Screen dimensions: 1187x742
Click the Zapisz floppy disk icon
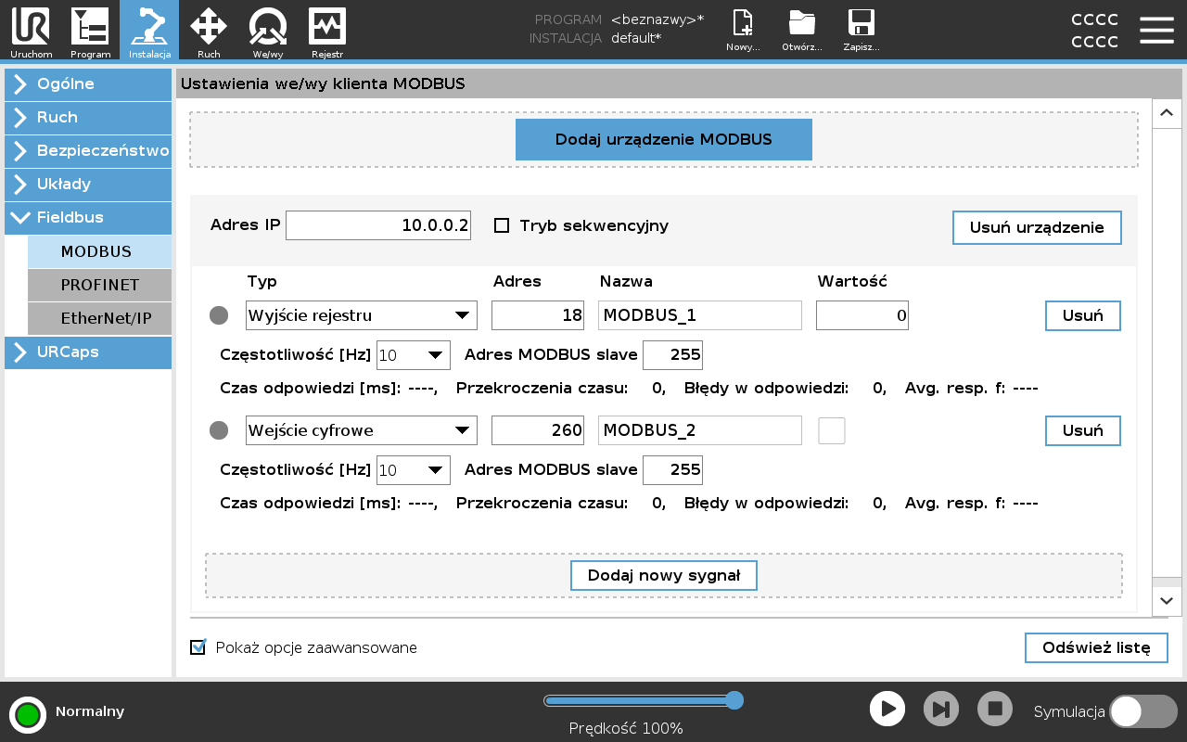pyautogui.click(x=862, y=30)
